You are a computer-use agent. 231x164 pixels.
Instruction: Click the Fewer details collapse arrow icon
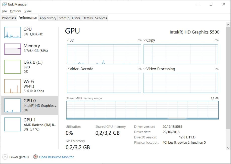tap(5, 157)
